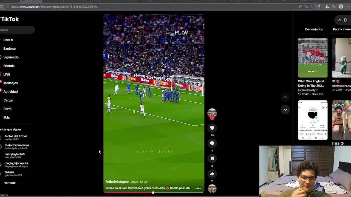Open the browser favorites list icon
This screenshot has width=351, height=197.
pyautogui.click(x=334, y=7)
